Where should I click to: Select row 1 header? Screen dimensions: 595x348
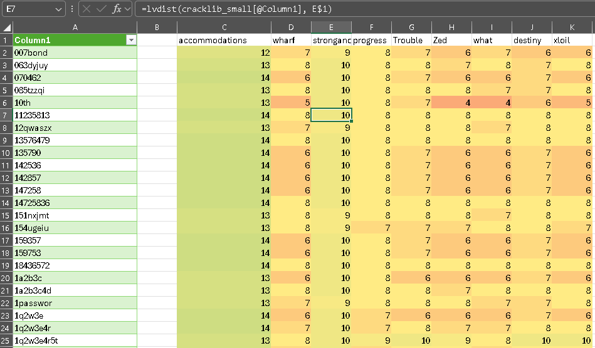tap(6, 40)
